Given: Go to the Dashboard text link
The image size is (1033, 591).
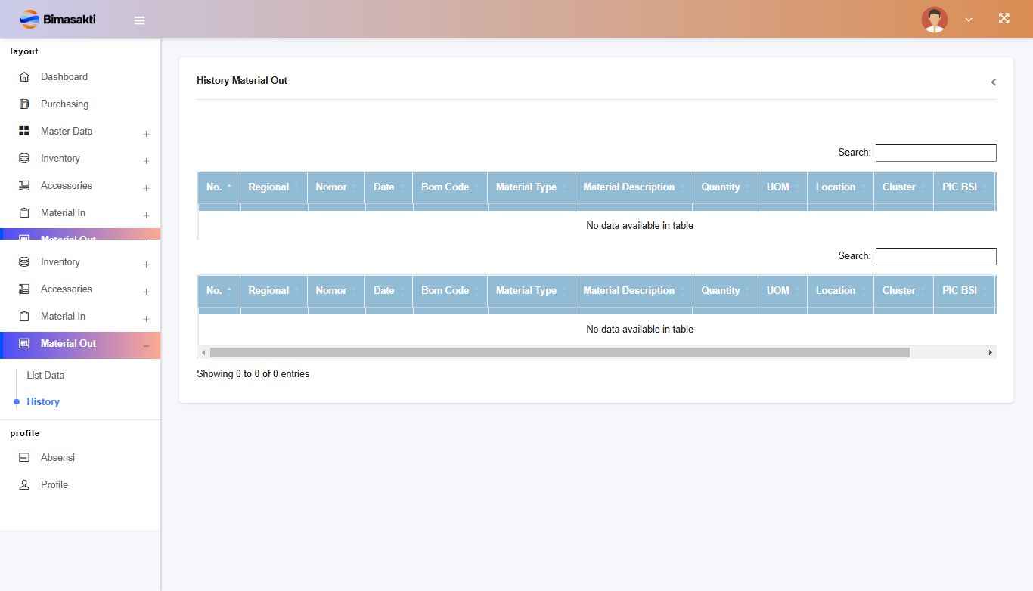Looking at the screenshot, I should pyautogui.click(x=64, y=77).
